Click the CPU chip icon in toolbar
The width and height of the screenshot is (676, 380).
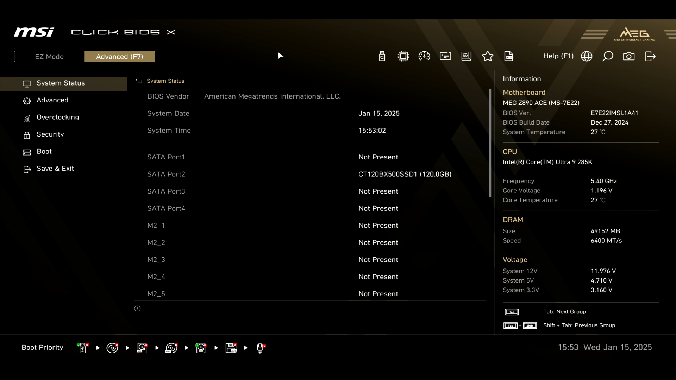click(403, 56)
